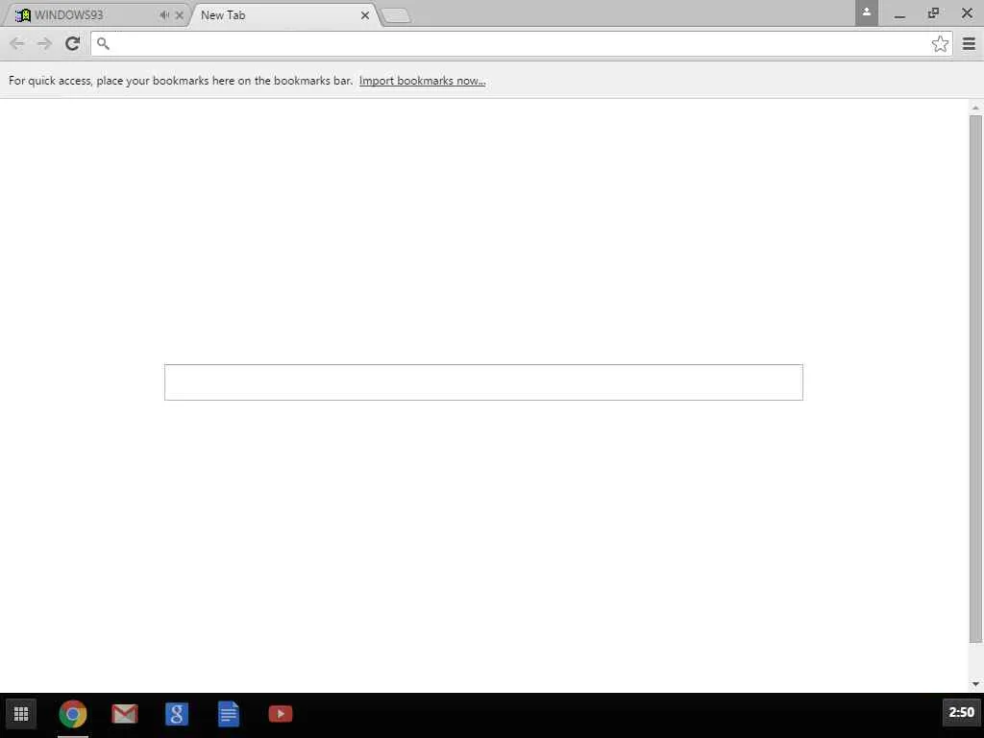The height and width of the screenshot is (738, 984).
Task: Close the WINDOWS93 tab
Action: (x=180, y=15)
